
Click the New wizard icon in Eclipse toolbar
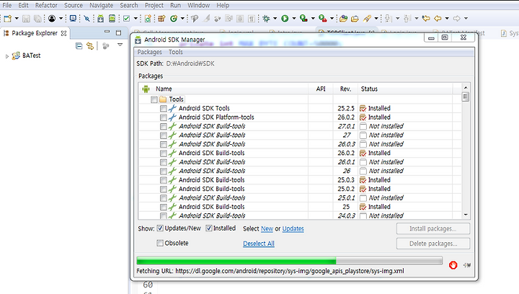point(8,19)
